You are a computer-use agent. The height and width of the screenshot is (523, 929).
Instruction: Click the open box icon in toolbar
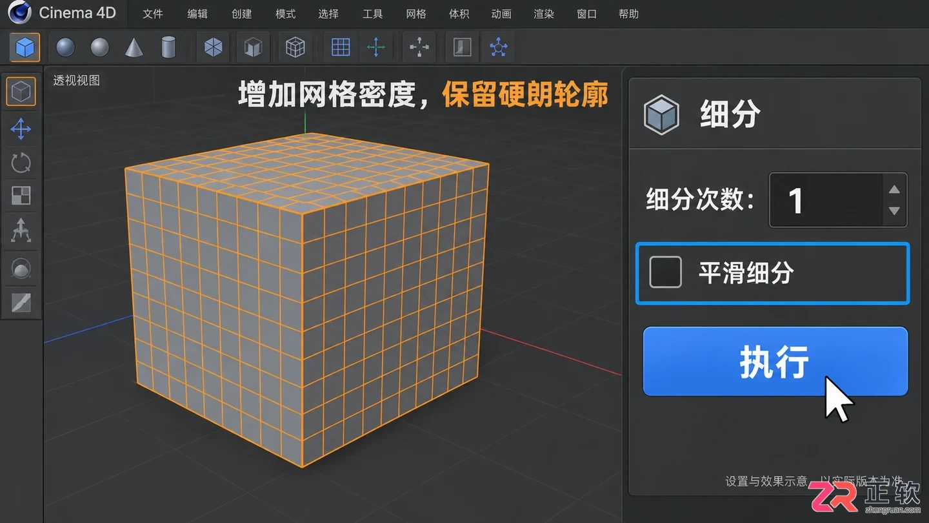[x=253, y=47]
